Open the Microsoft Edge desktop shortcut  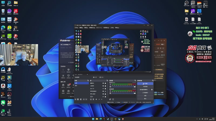point(3,29)
